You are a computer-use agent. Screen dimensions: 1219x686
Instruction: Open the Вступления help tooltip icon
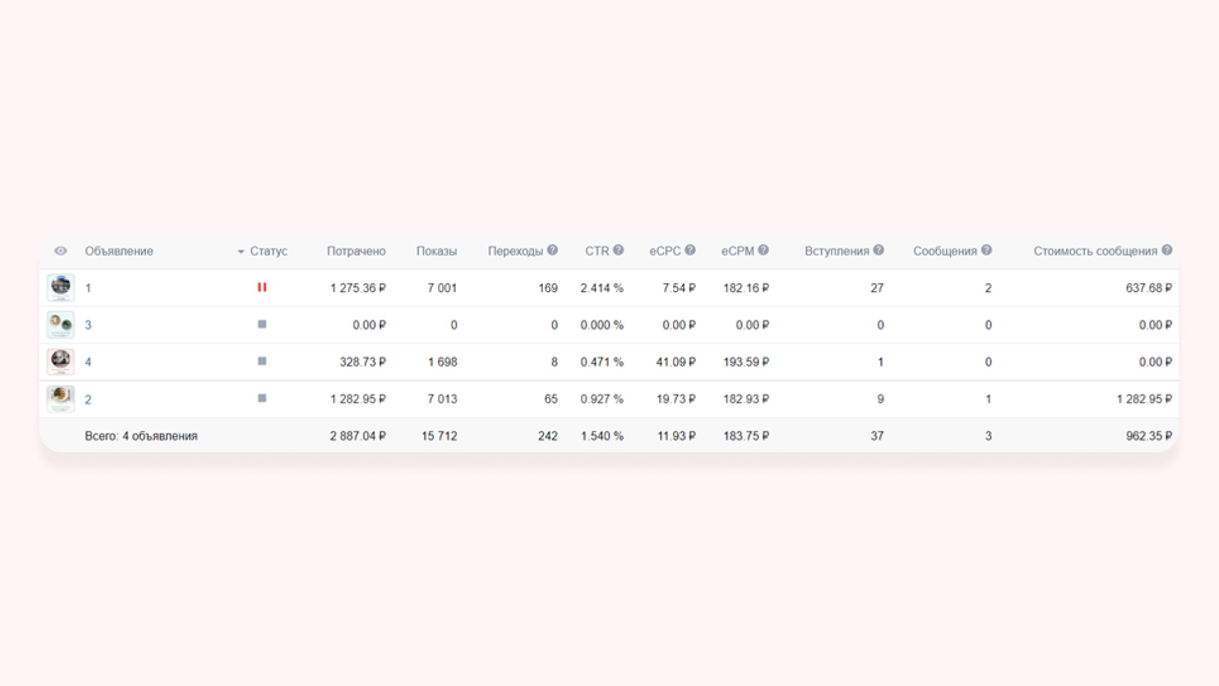pos(879,250)
